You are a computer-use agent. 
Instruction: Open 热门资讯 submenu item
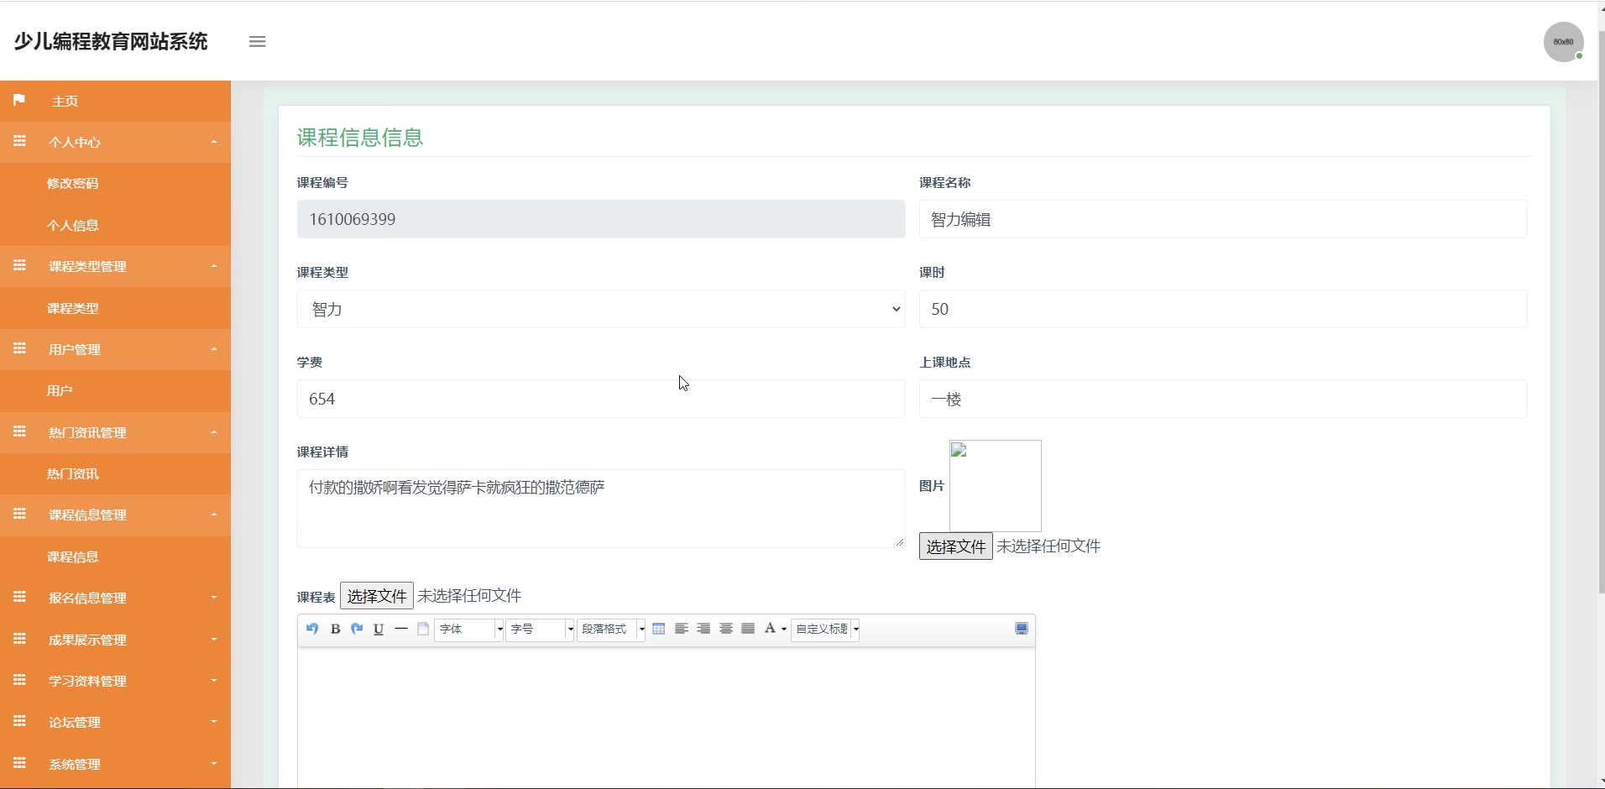72,473
